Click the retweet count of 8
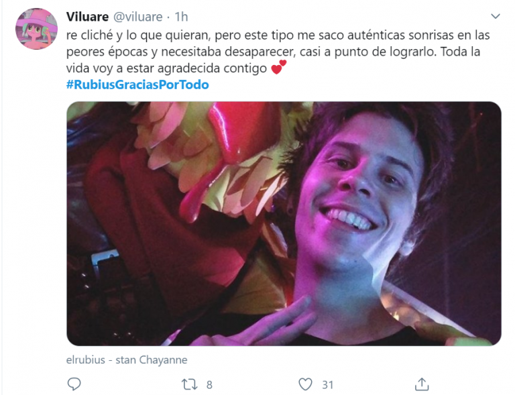515x395 pixels. 209,384
